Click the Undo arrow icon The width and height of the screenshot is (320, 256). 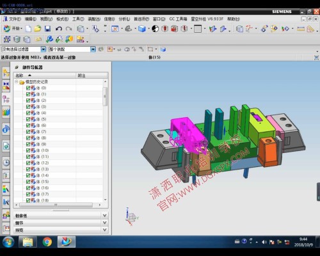point(59,29)
